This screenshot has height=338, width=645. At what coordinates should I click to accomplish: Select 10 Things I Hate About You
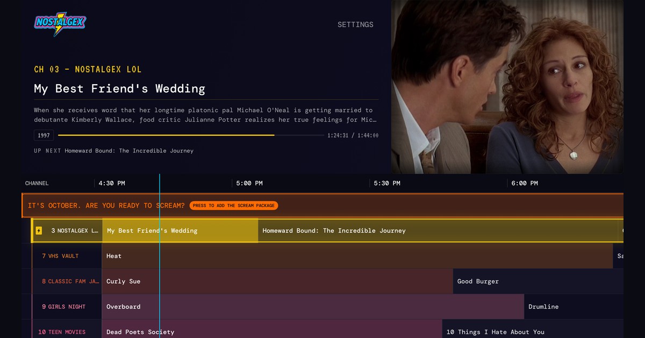[x=533, y=329]
